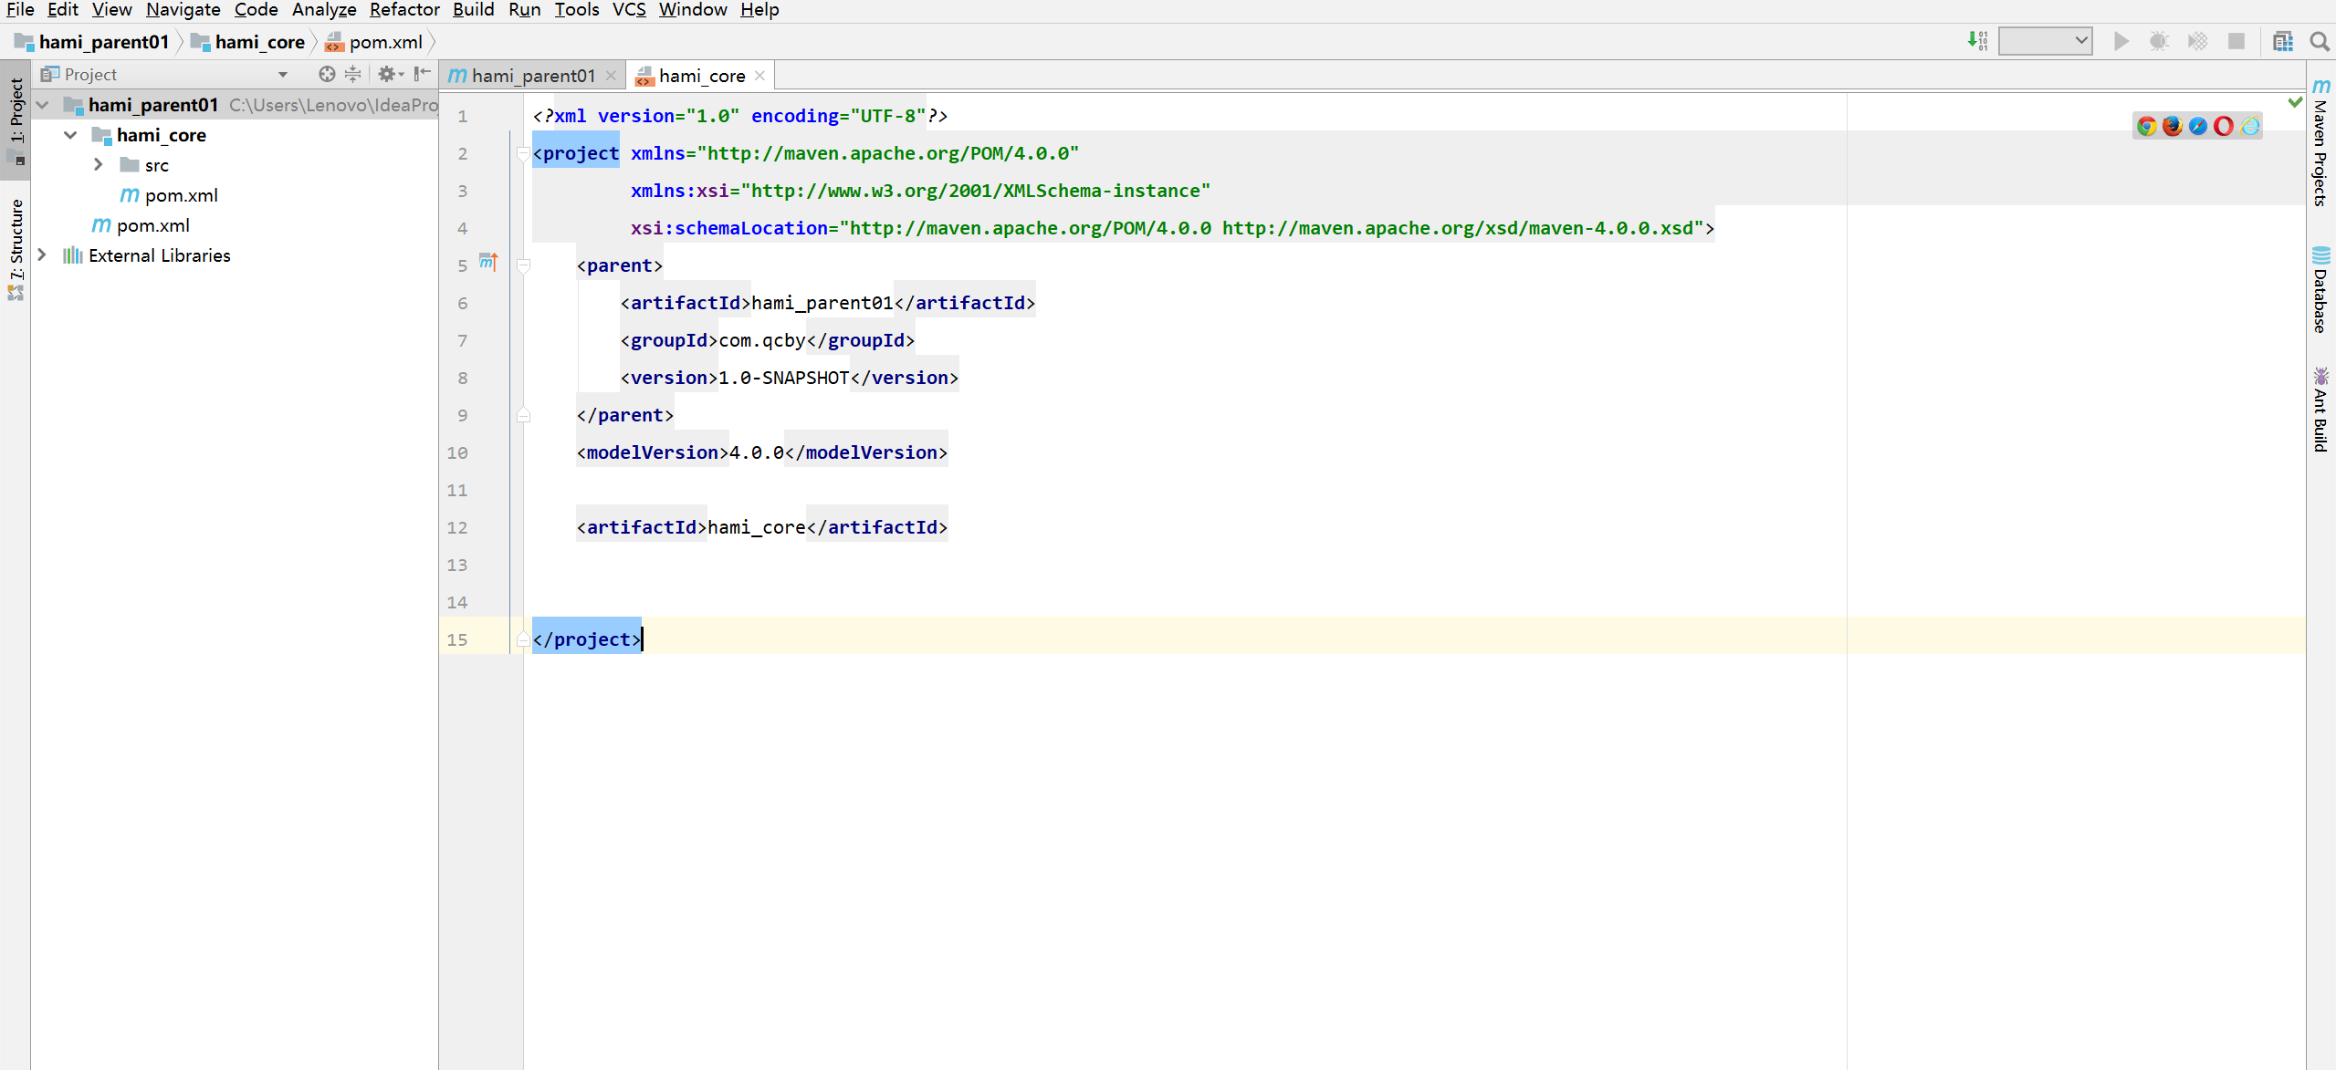Click the parent POM gutter marker
This screenshot has width=2336, height=1070.
488,263
